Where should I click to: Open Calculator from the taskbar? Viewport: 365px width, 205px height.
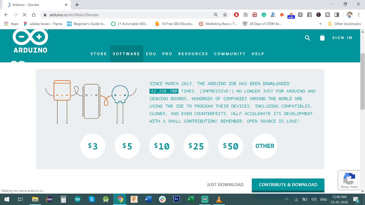[63, 199]
